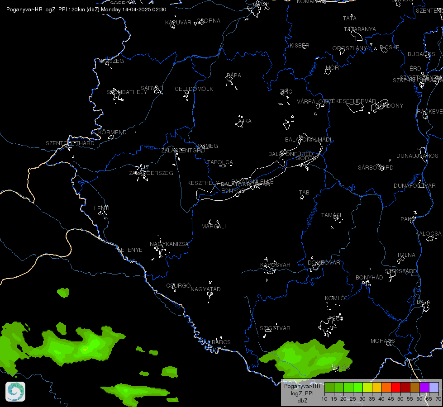Click the BONYHÁD town label
This screenshot has width=443, height=407.
tap(369, 277)
